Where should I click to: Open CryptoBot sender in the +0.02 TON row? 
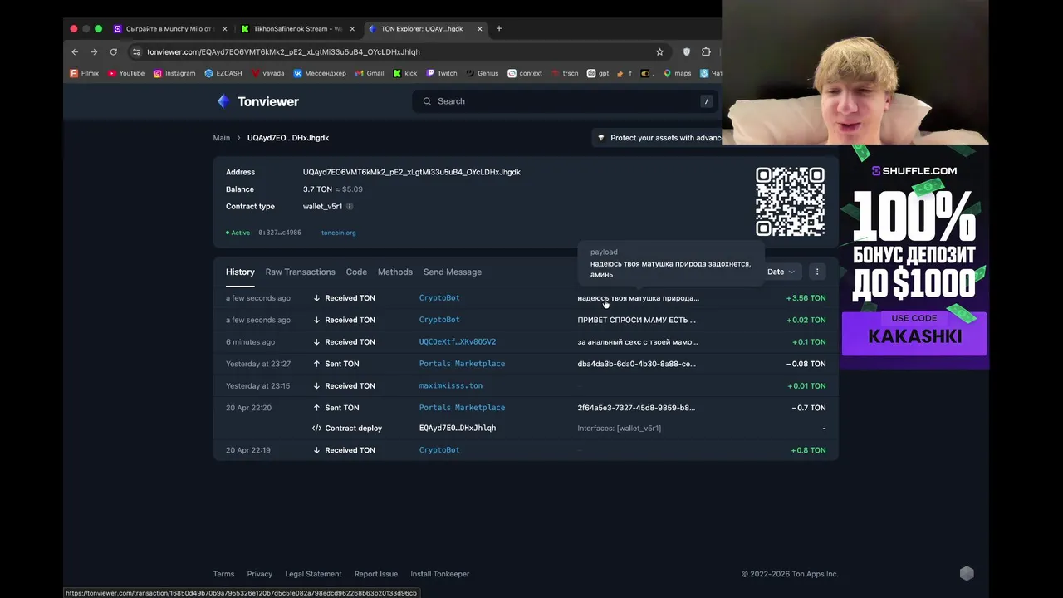(x=439, y=320)
